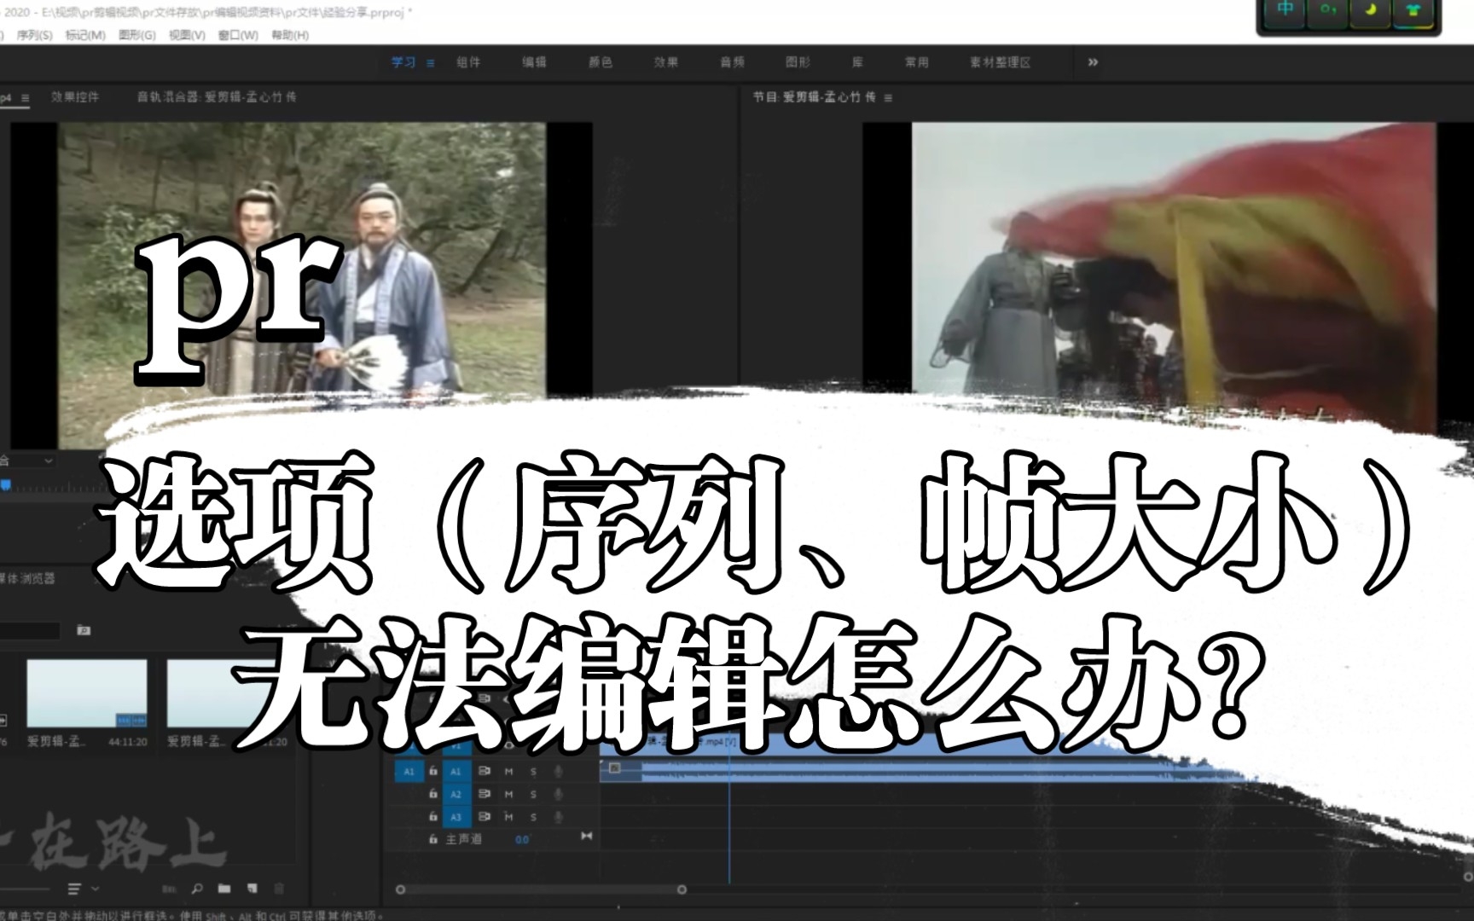1474x921 pixels.
Task: Switch to the 图形 workspace
Action: click(x=798, y=62)
